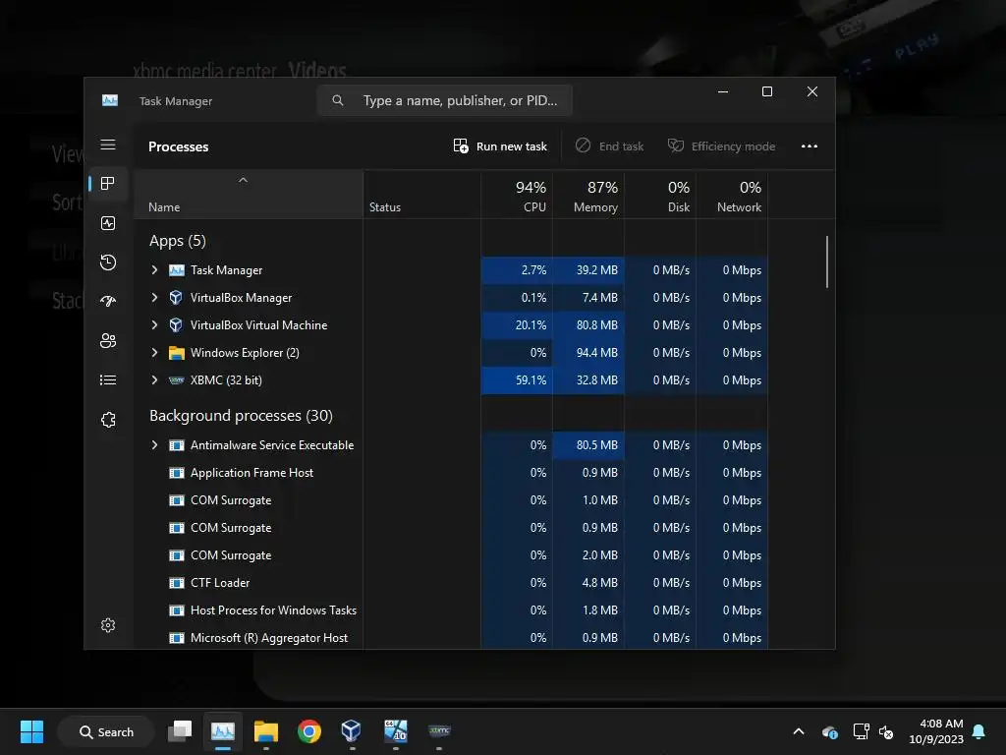Click Run new task button
The height and width of the screenshot is (755, 1006).
pos(500,146)
